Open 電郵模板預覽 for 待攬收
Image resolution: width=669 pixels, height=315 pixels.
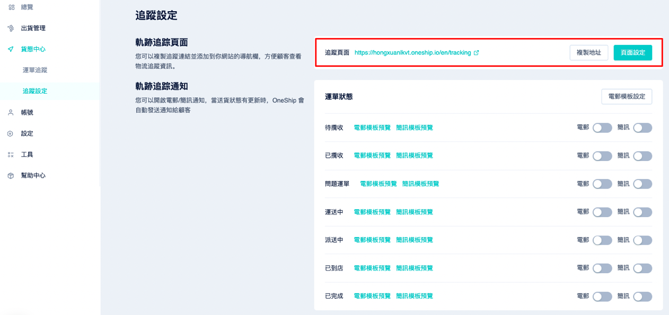[372, 128]
